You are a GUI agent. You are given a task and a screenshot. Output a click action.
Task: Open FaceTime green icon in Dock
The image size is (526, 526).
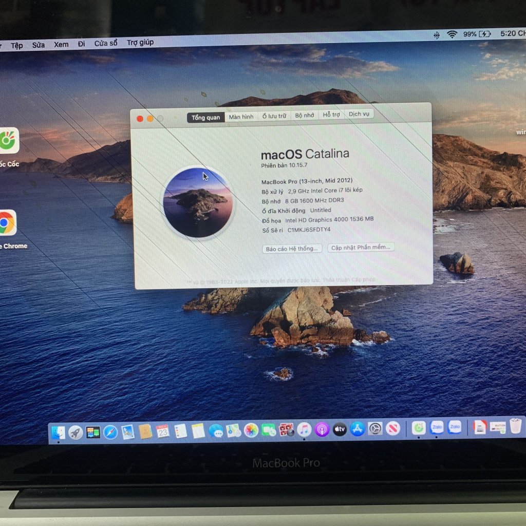[x=269, y=430]
